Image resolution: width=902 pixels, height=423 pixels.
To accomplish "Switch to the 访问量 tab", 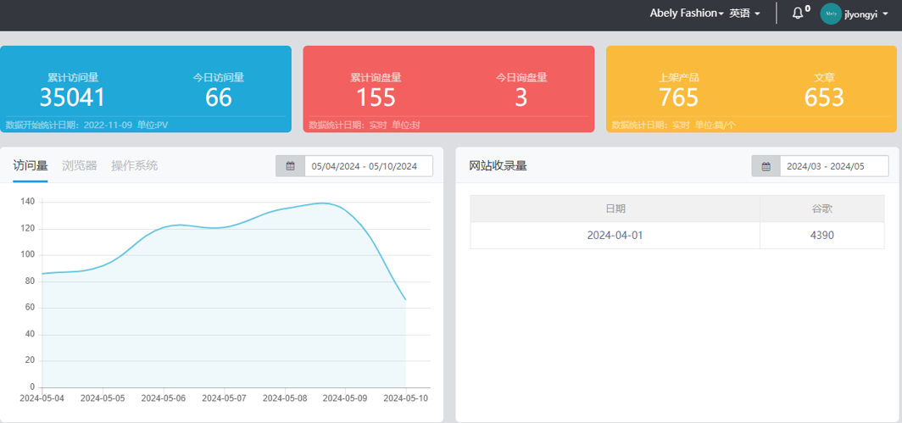I will (31, 165).
